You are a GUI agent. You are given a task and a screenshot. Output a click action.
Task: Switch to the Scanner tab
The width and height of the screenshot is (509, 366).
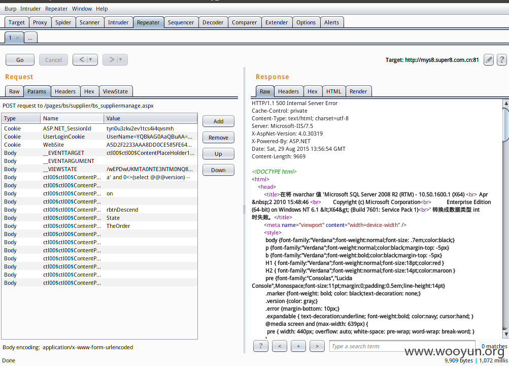[90, 22]
